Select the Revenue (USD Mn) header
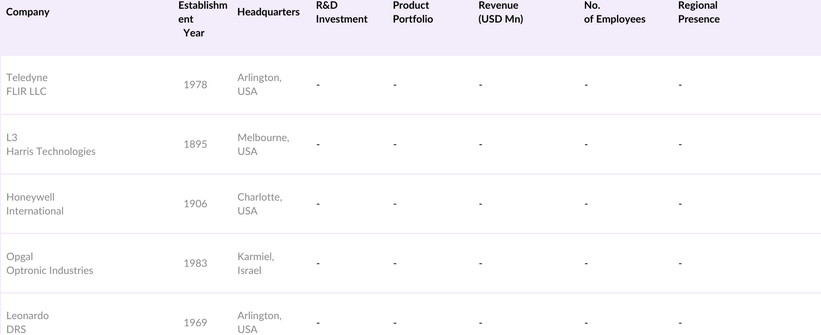 [x=500, y=12]
